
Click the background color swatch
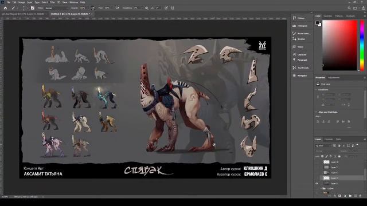tap(320, 25)
